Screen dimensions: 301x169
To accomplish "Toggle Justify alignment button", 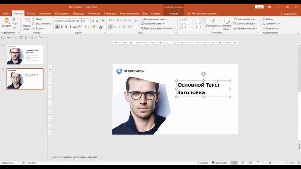I will (124, 27).
